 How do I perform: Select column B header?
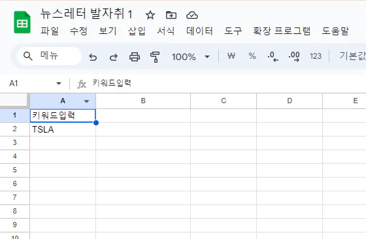(x=143, y=101)
